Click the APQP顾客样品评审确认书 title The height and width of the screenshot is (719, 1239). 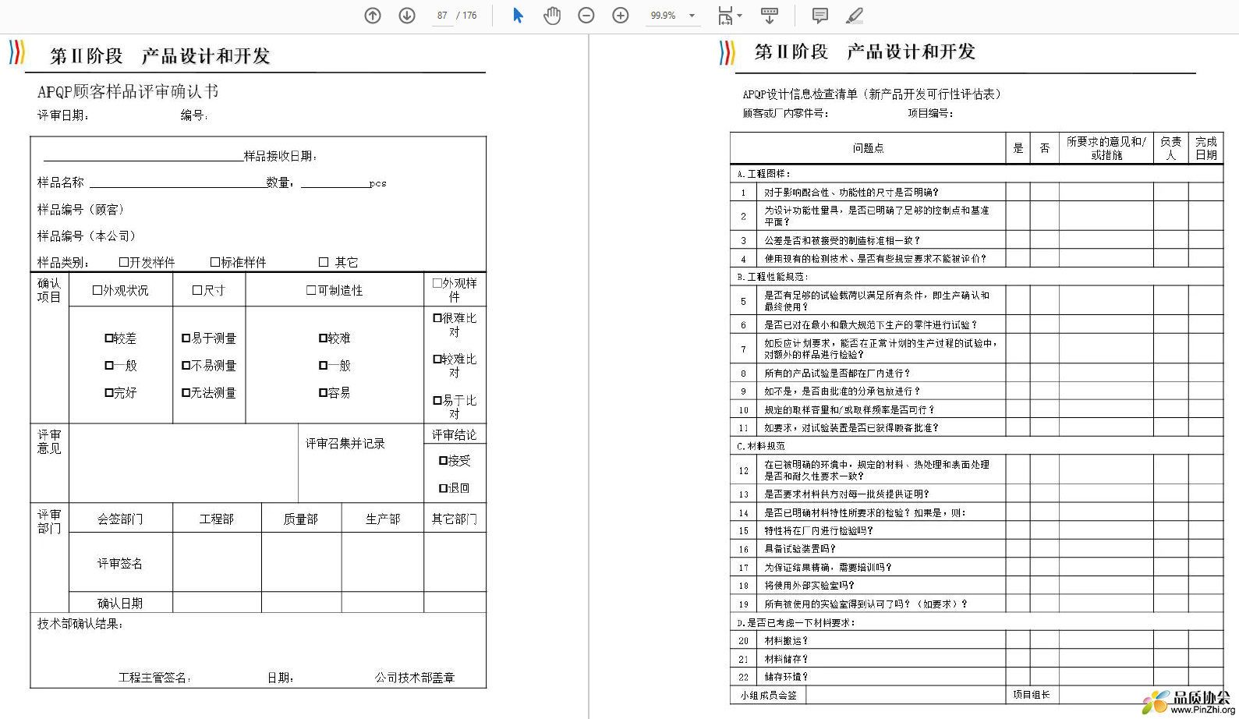128,92
